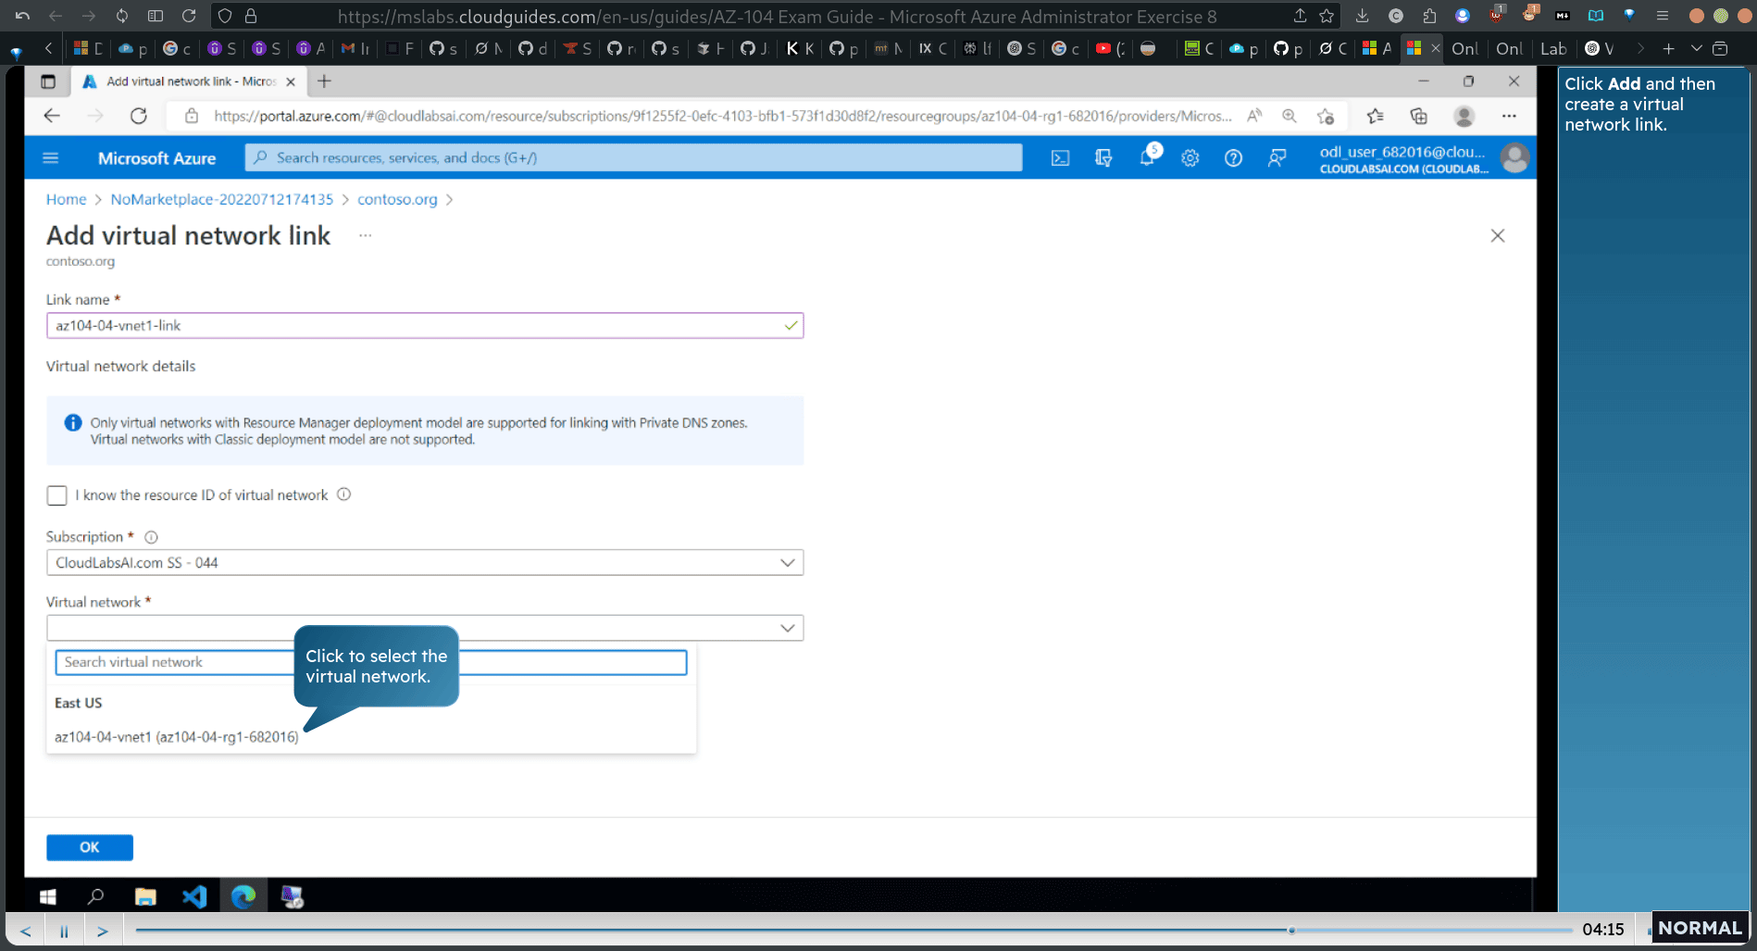Refresh the Edge browser page
Screen dimensions: 1757x951
139,116
